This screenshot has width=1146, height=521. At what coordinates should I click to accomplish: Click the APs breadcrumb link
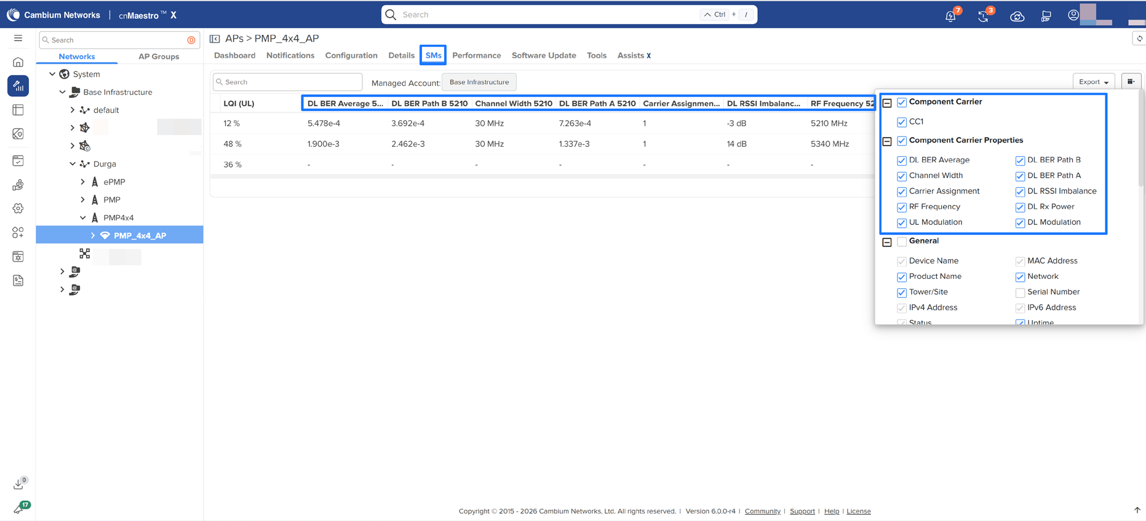(234, 39)
